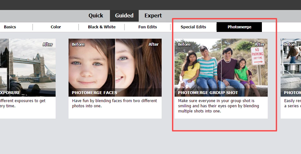Open the Photomerge Group Shot thumbnail
The width and height of the screenshot is (301, 154).
221,68
